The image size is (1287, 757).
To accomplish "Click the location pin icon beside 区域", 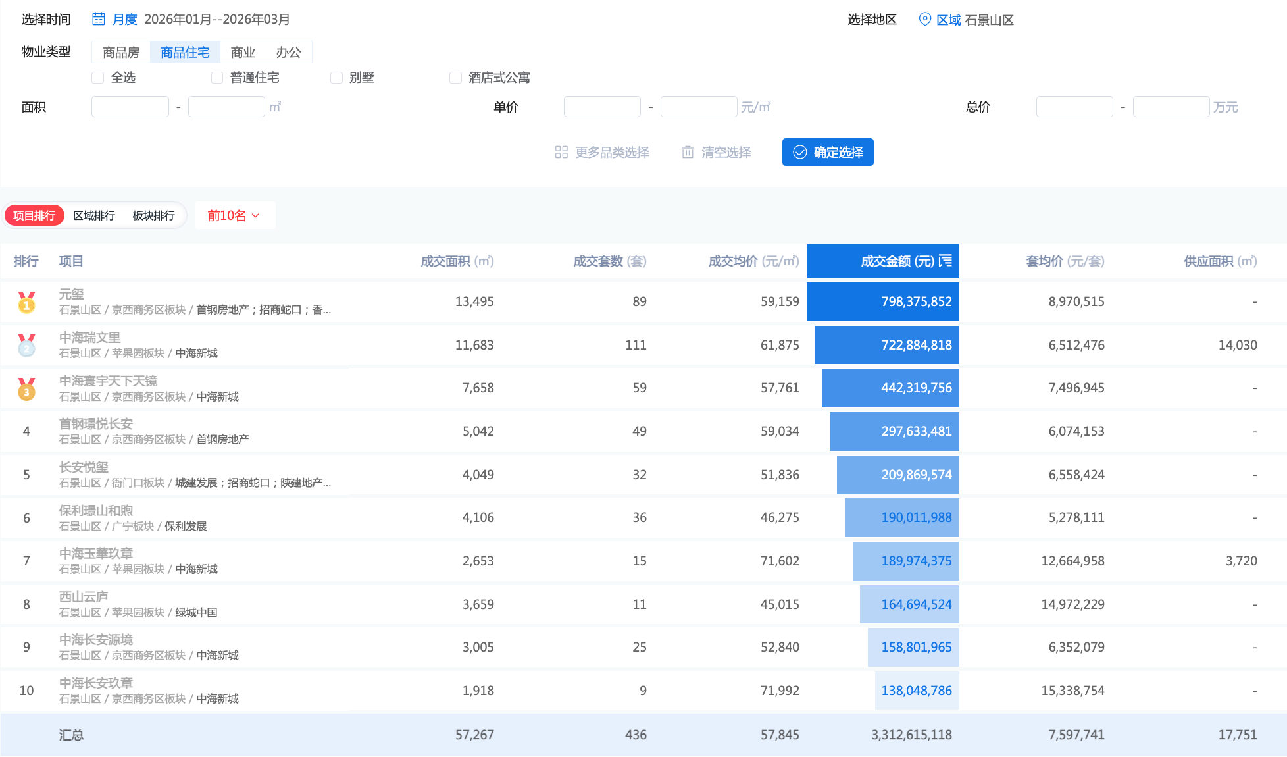I will coord(924,20).
